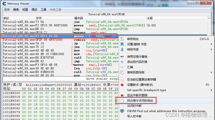Image resolution: width=215 pixels, height=120 pixels.
Task: Select the jne instruction row
Action: pos(61,47)
